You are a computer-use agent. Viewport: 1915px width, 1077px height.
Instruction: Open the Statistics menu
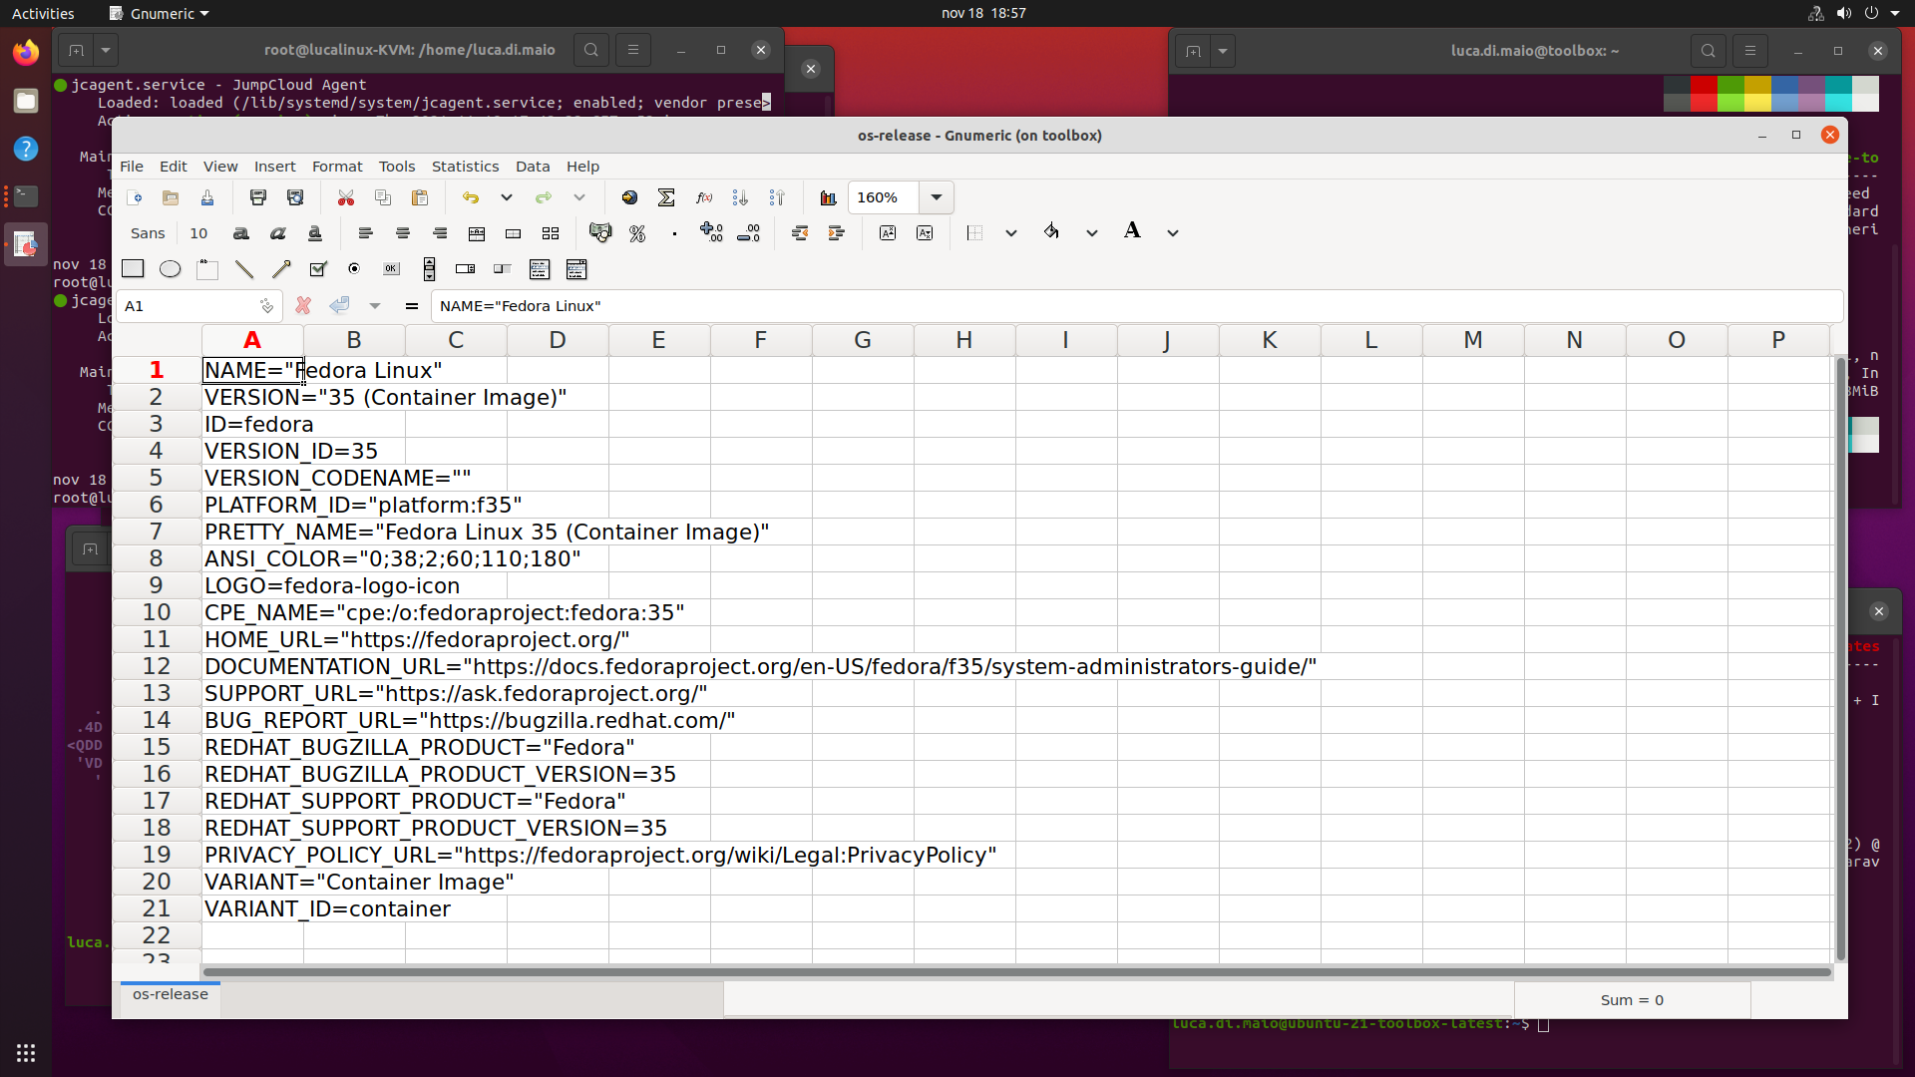tap(465, 167)
